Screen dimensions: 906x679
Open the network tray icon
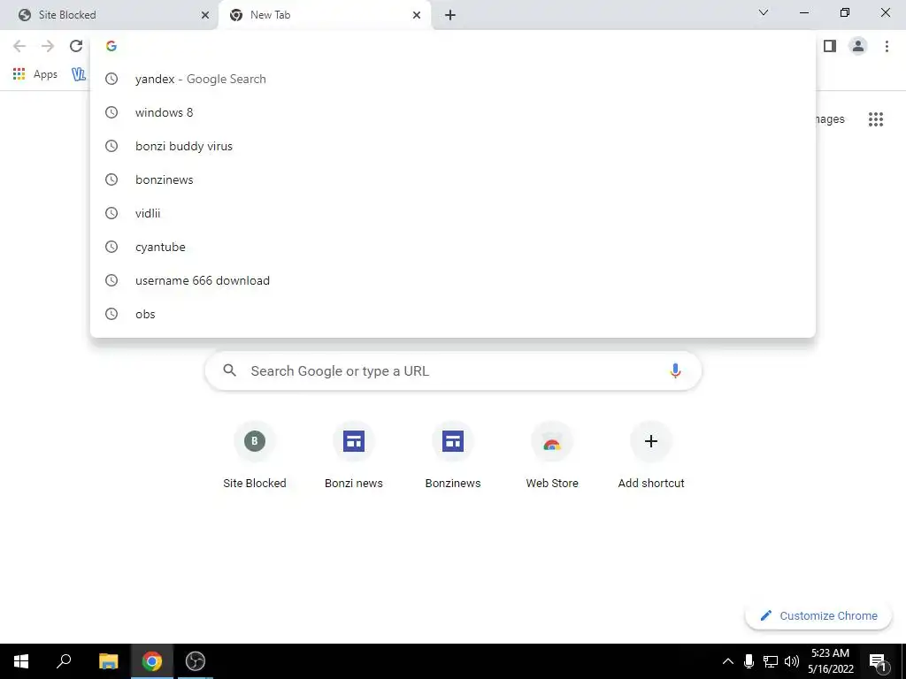tap(771, 661)
